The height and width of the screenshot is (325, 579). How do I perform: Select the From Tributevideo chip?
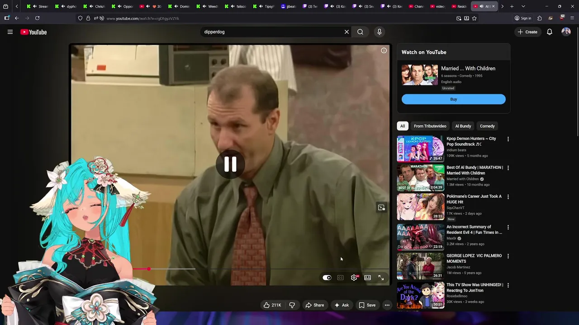[x=430, y=126]
